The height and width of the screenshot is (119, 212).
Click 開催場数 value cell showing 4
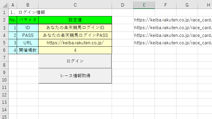click(x=75, y=50)
